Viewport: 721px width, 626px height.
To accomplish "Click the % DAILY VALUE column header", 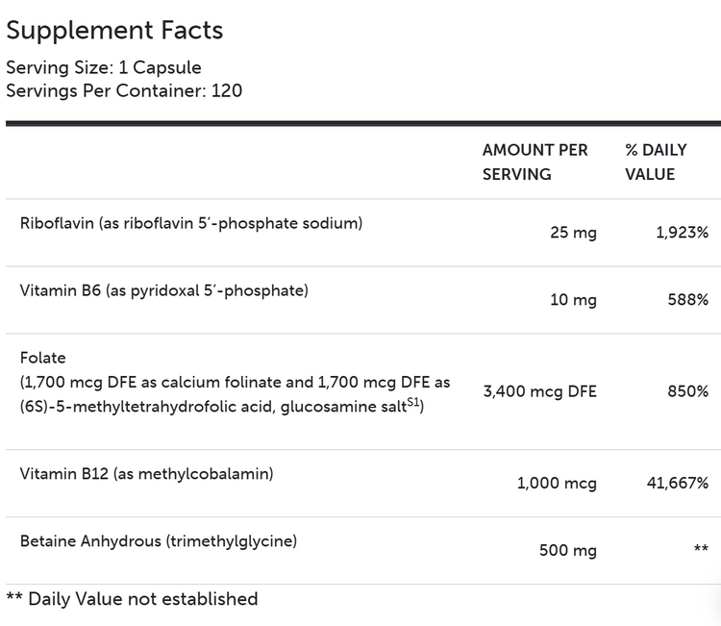I will (x=656, y=163).
